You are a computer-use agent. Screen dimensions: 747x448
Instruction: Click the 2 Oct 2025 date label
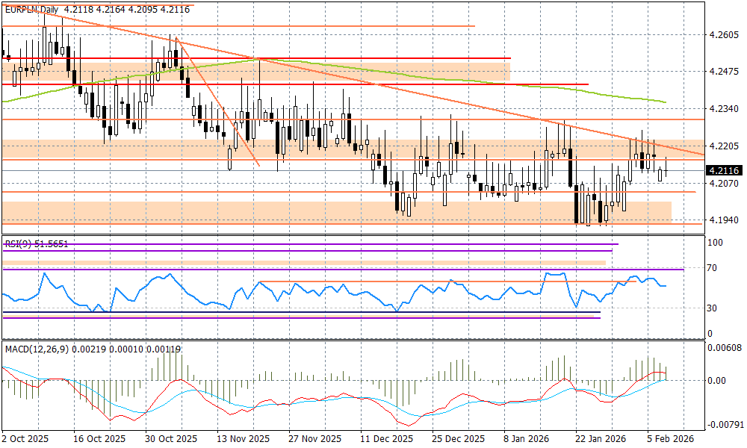pyautogui.click(x=25, y=439)
